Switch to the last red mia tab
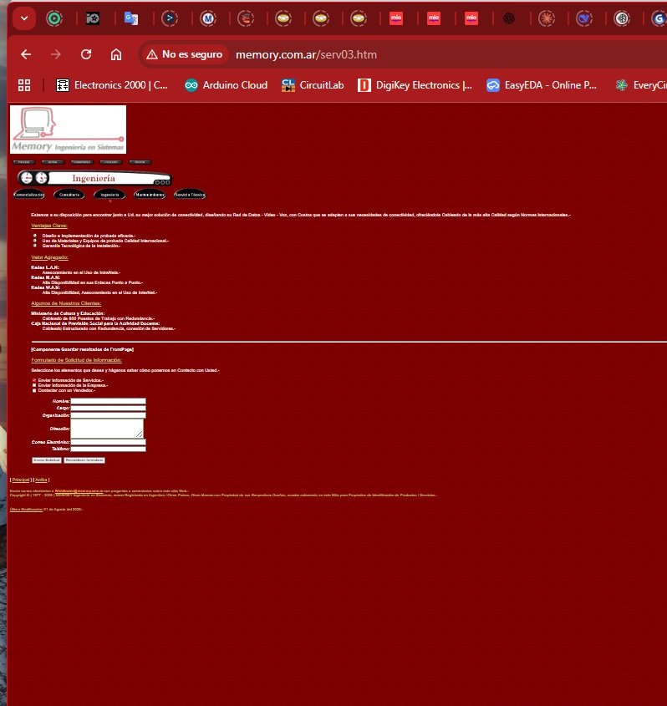The width and height of the screenshot is (667, 706). pos(471,18)
